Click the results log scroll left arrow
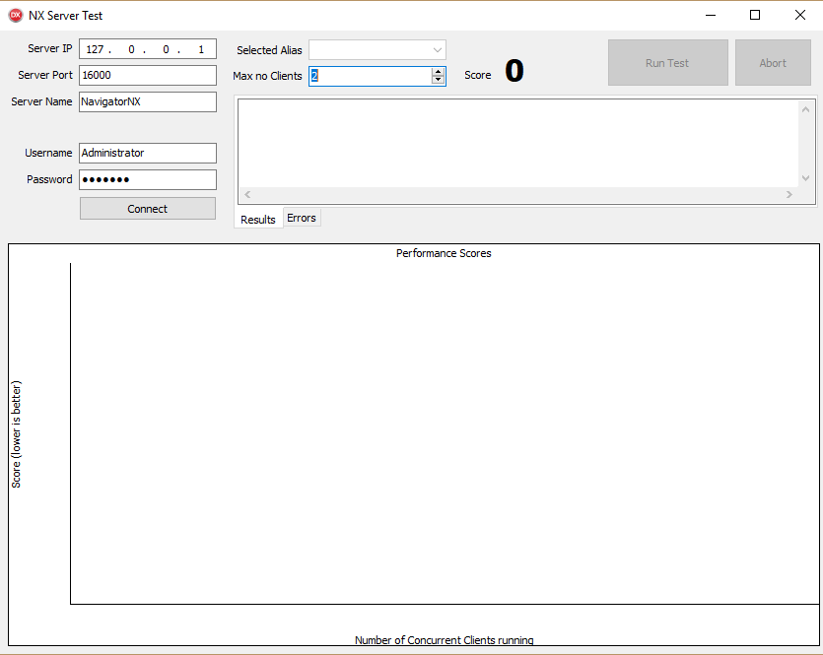823x655 pixels. 247,195
